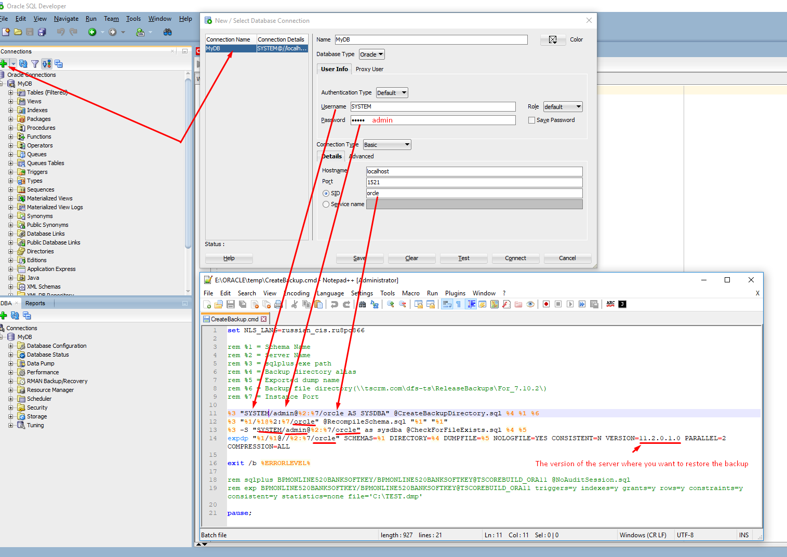This screenshot has height=557, width=787.
Task: Click Save All icon in SQL Developer toolbar
Action: point(42,32)
